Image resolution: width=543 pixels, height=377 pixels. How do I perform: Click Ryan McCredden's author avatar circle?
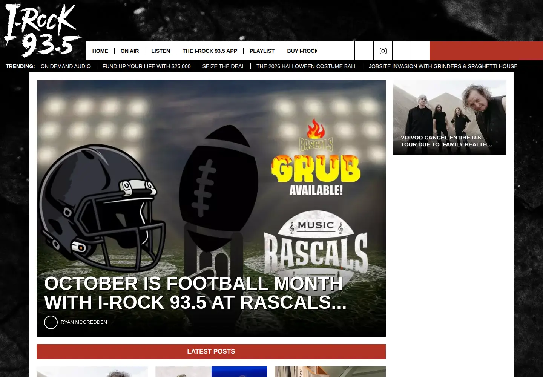click(x=51, y=322)
